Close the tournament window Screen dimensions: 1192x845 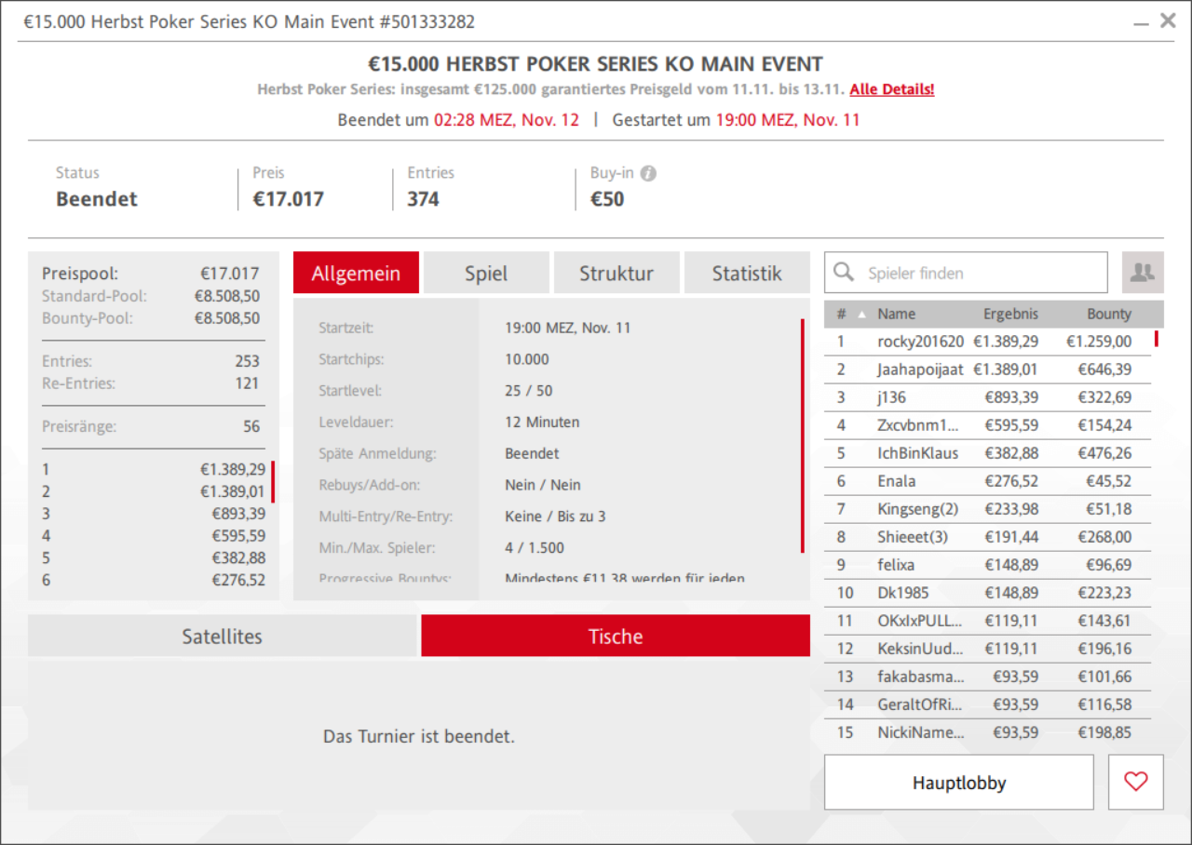1168,20
